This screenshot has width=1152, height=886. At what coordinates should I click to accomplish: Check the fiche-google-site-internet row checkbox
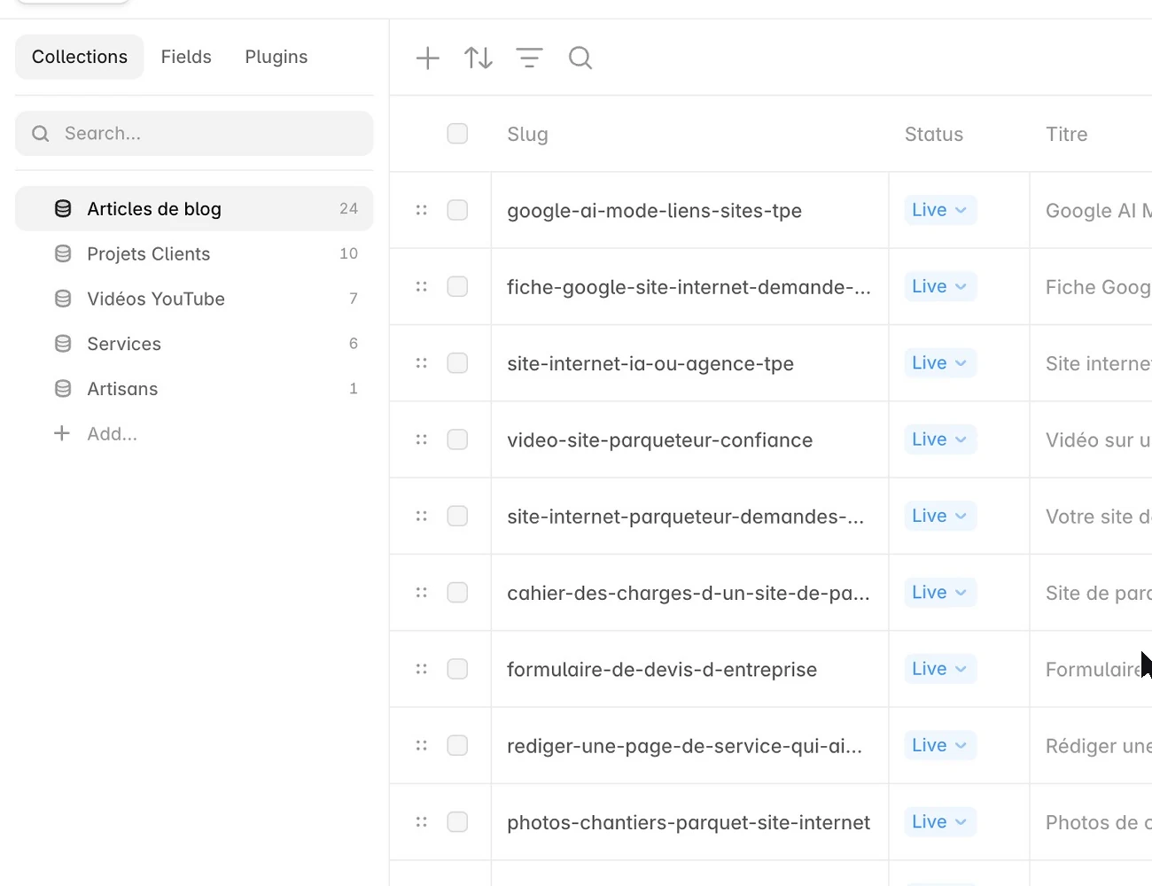(x=457, y=287)
